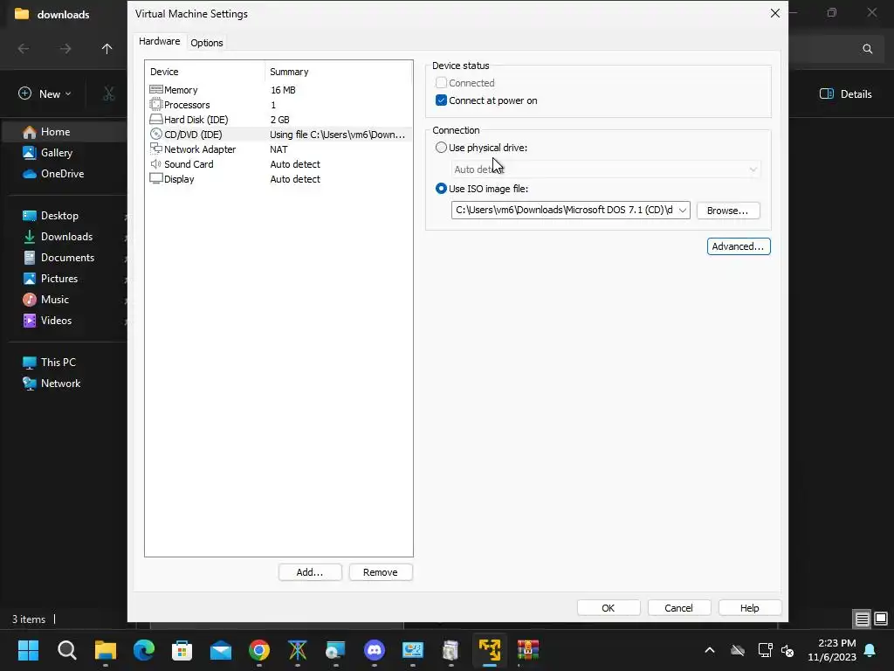The image size is (894, 671).
Task: Open Advanced... CD/DVD settings
Action: pos(739,246)
